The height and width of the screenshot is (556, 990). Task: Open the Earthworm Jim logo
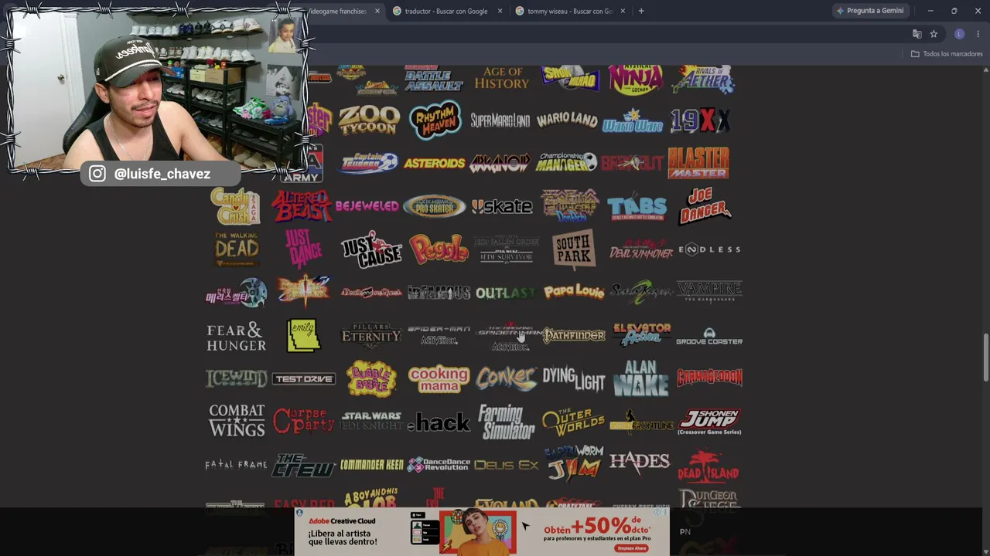(x=574, y=464)
